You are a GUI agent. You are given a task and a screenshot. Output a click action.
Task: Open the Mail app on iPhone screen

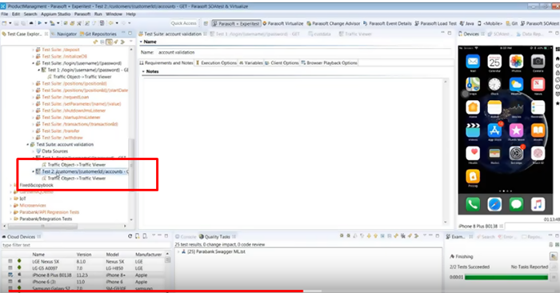tap(473, 62)
